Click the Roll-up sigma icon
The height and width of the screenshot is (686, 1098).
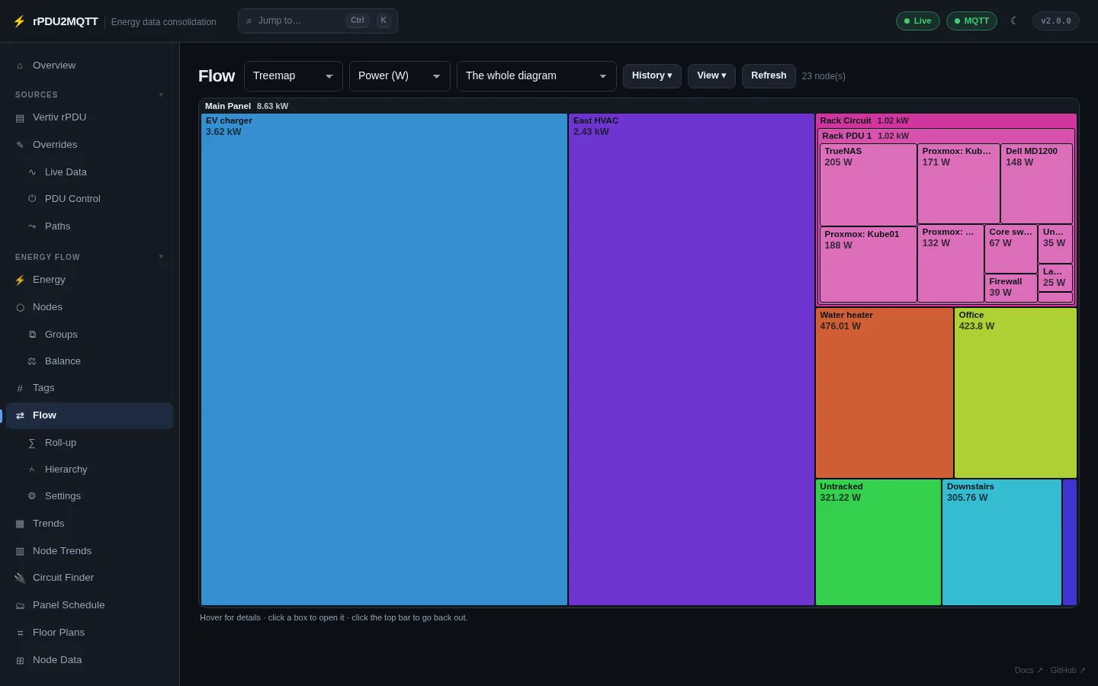click(x=32, y=443)
